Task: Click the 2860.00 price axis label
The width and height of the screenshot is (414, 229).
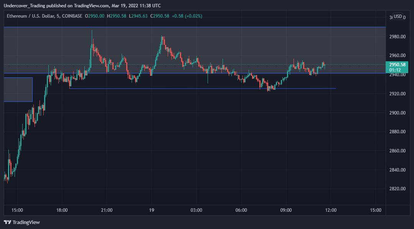Action: [x=398, y=151]
